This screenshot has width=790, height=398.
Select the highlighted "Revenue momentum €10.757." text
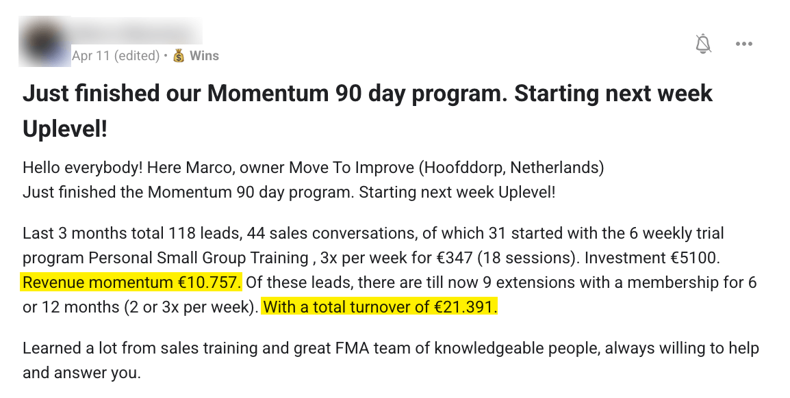coord(132,282)
